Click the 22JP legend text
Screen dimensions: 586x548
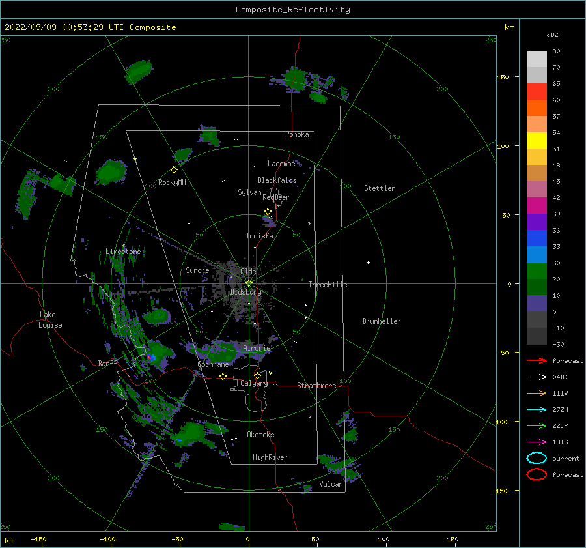pos(560,425)
